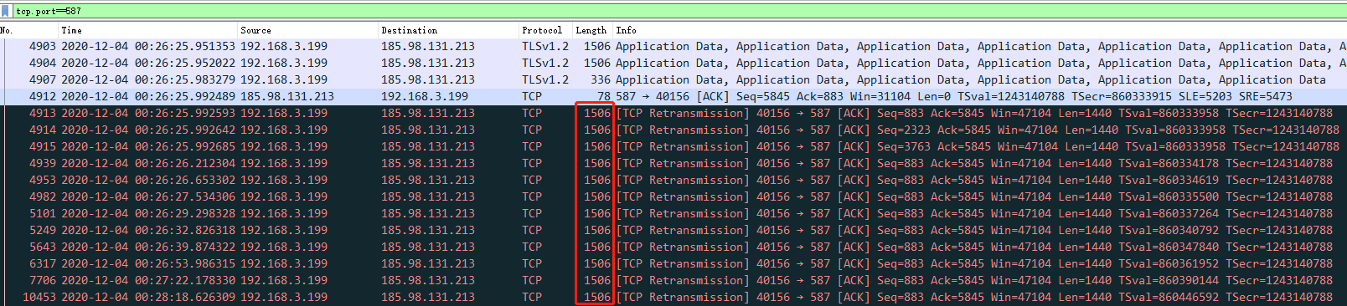
Task: Click the TLSv1.2 protocol cell of packet 4903
Action: click(545, 47)
